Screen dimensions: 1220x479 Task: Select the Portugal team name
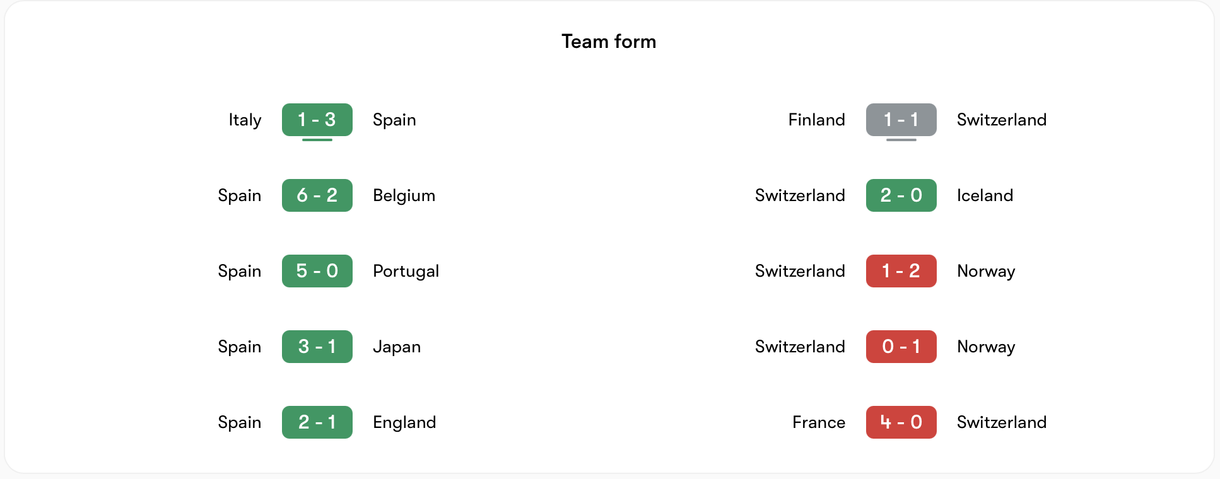406,271
